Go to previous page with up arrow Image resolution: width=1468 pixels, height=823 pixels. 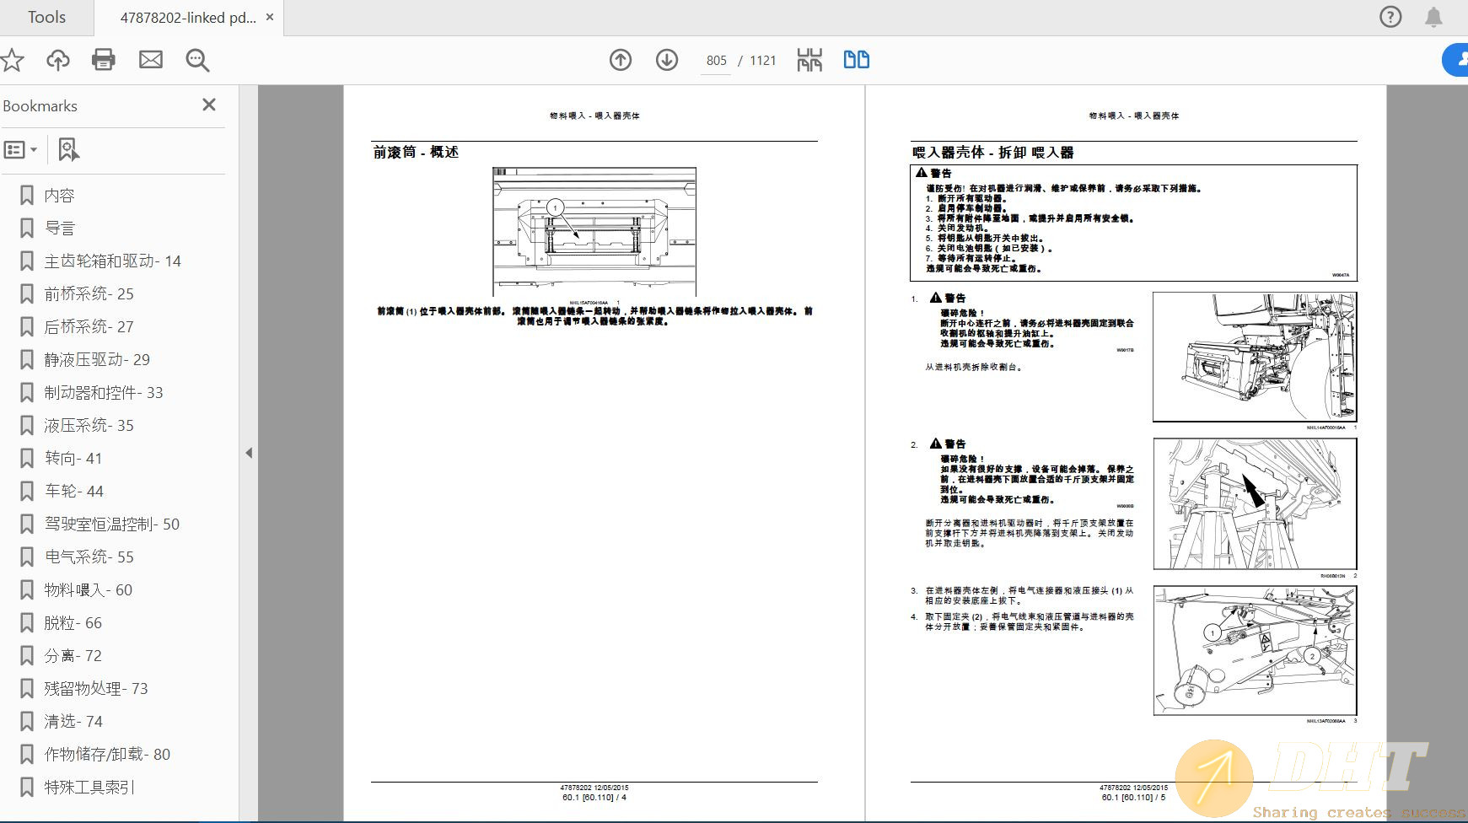pyautogui.click(x=621, y=60)
